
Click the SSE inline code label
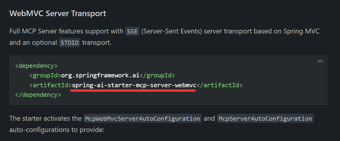tap(132, 31)
